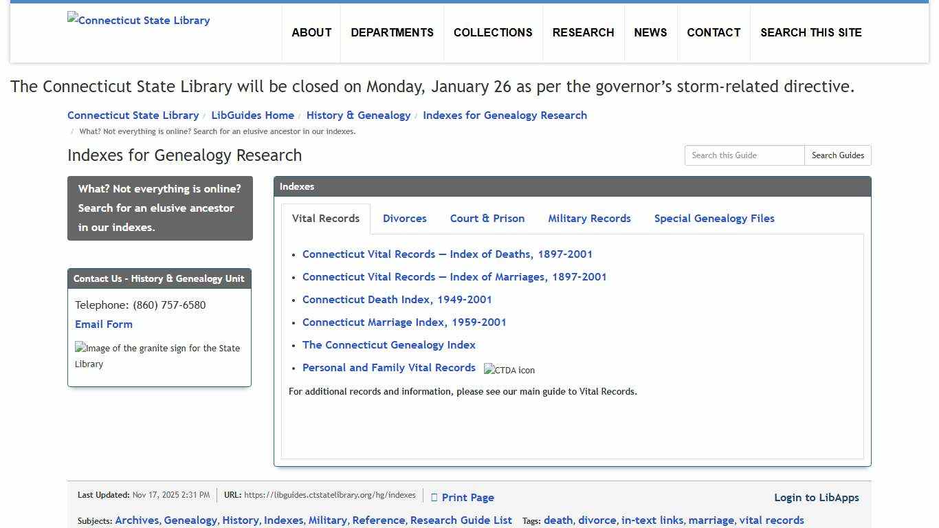
Task: Click the printer icon beside Print Page
Action: 434,497
